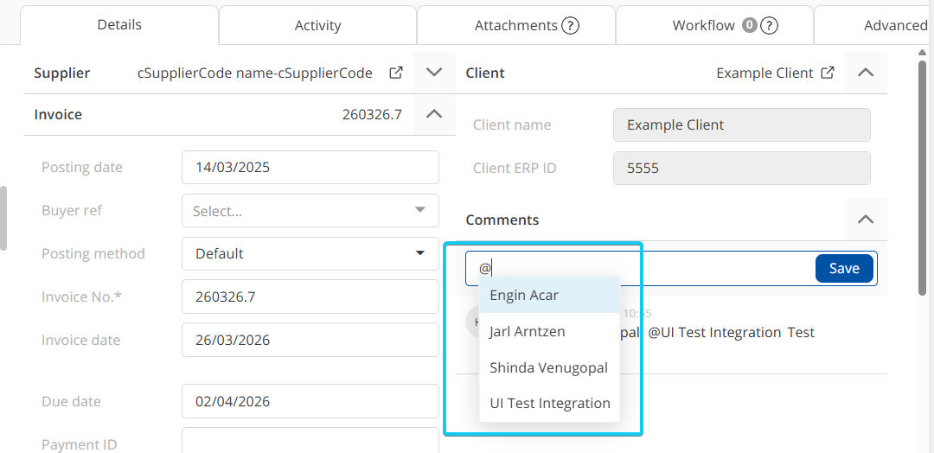Open Example Client external link icon
934x453 pixels.
[828, 73]
